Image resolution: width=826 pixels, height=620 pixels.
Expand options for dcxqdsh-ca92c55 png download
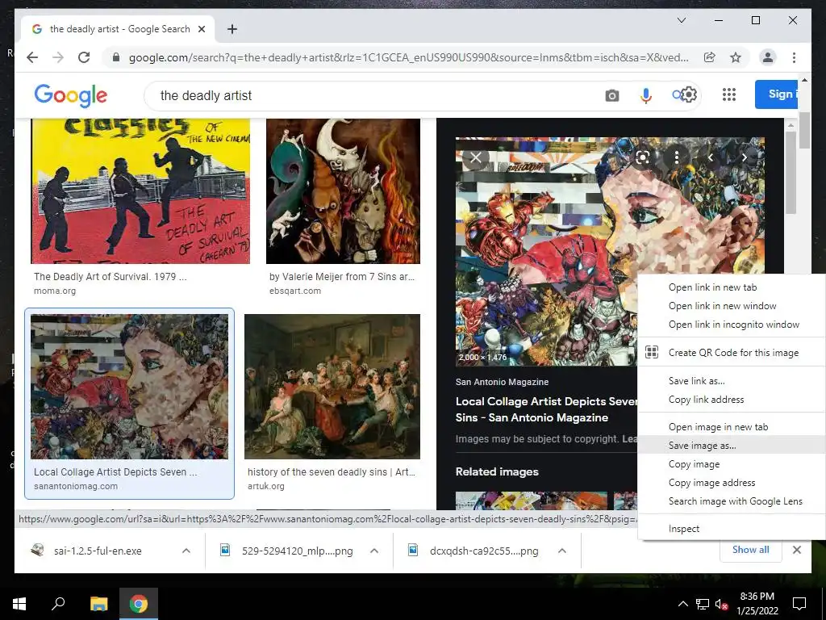pyautogui.click(x=562, y=551)
